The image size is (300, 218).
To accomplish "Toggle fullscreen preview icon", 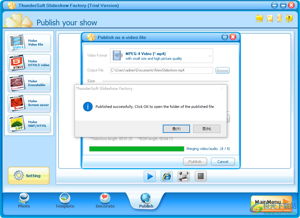I will pos(184,176).
